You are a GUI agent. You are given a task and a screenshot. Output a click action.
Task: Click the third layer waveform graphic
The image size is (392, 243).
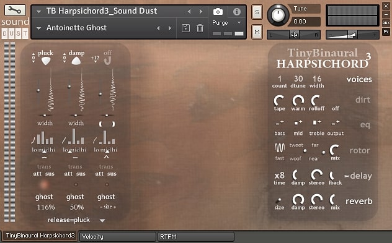point(113,90)
